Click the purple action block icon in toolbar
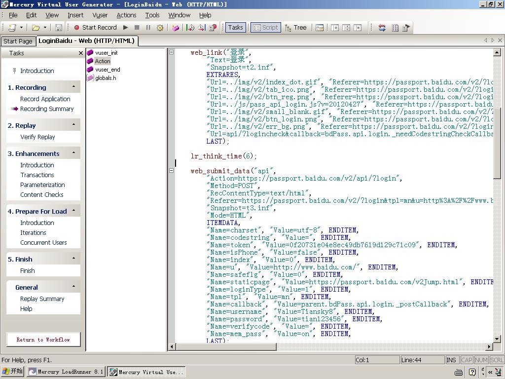The height and width of the screenshot is (379, 505). (176, 28)
